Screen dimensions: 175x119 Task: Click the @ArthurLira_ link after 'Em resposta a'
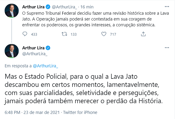pyautogui.click(x=45, y=66)
